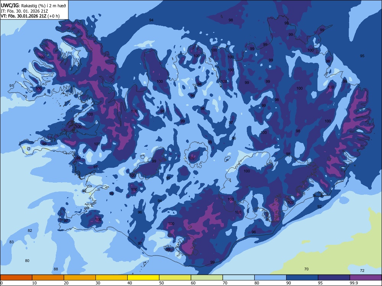
Task: Click the purple above-99.9 legend swatch
Action: (366, 278)
